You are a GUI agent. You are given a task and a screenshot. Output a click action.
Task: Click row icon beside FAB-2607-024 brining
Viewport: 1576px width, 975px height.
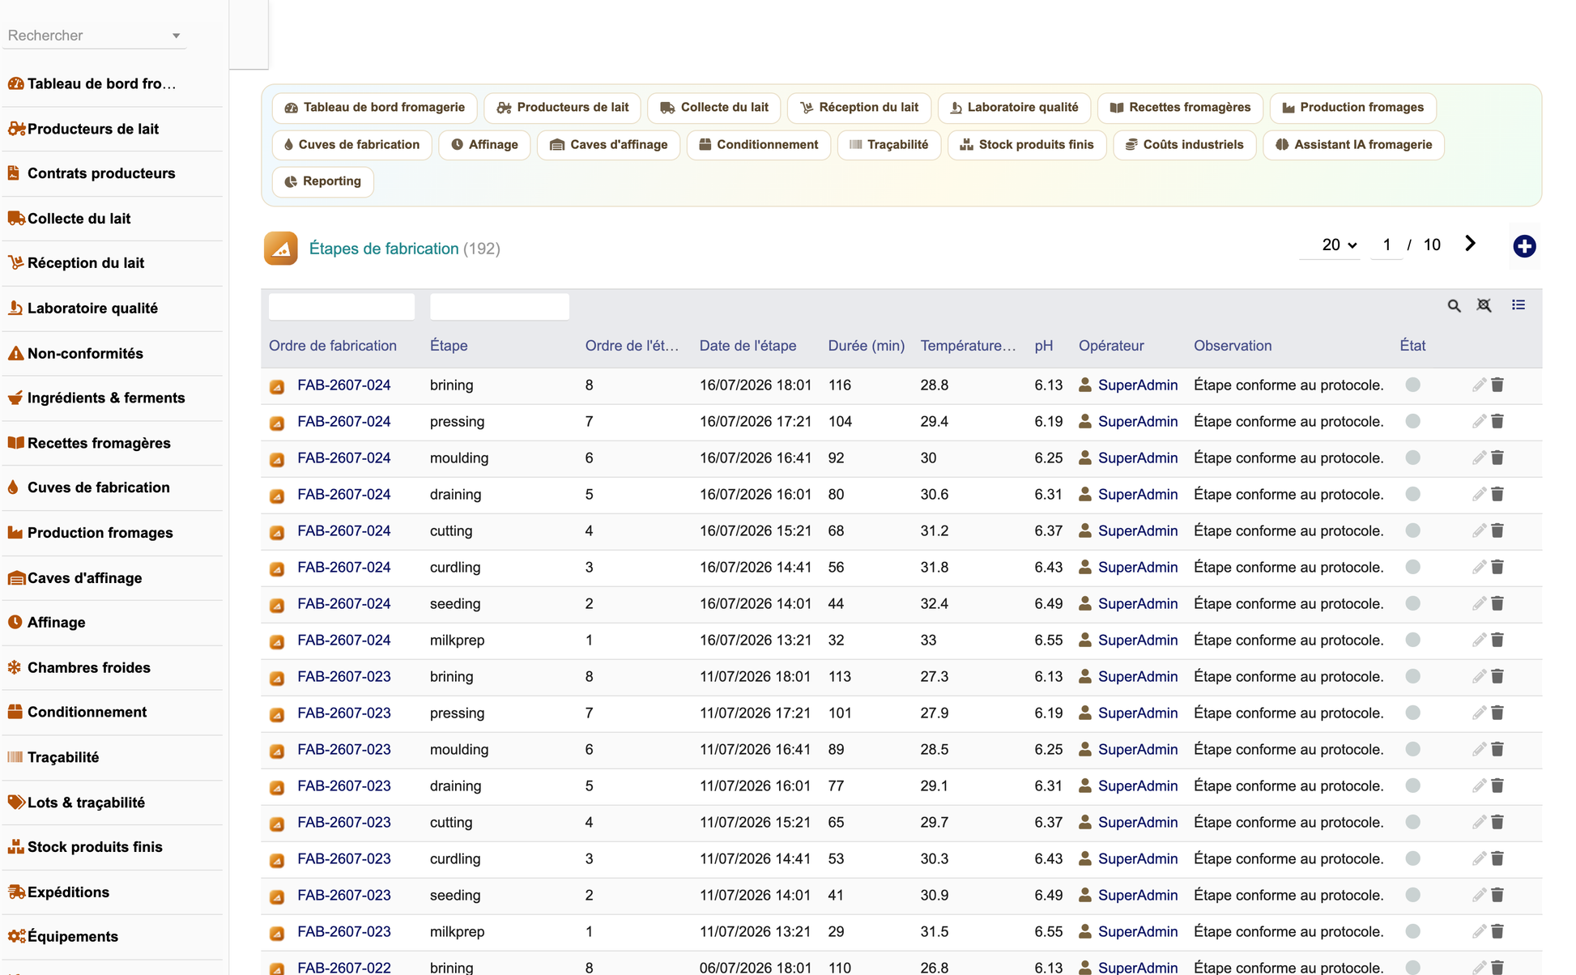coord(277,386)
